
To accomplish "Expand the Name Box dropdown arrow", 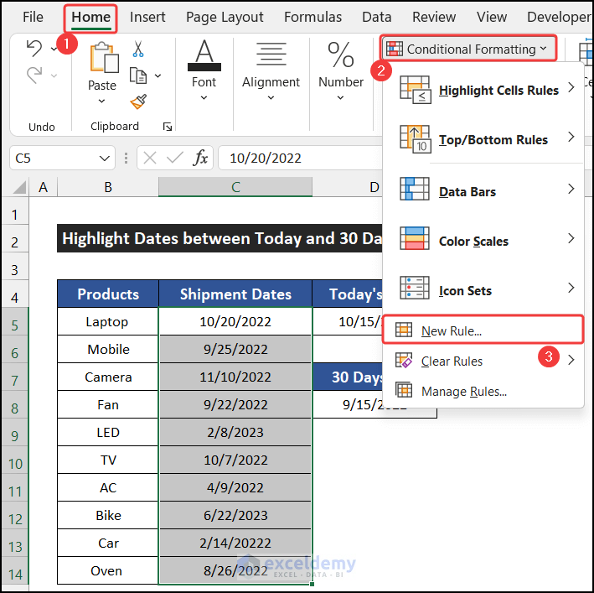I will [105, 158].
